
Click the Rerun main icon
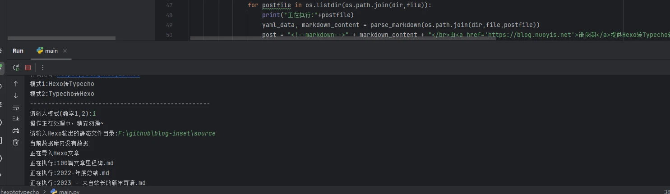click(x=16, y=68)
